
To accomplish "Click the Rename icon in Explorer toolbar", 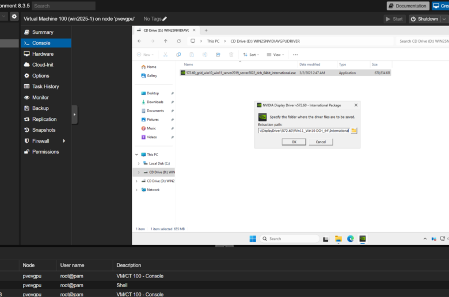I will coord(205,55).
